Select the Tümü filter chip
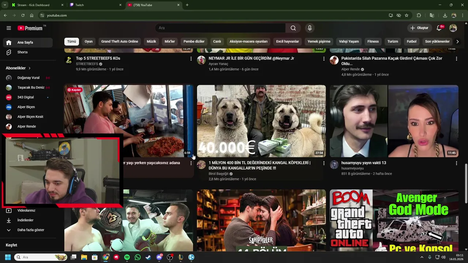468x263 pixels. (x=72, y=42)
